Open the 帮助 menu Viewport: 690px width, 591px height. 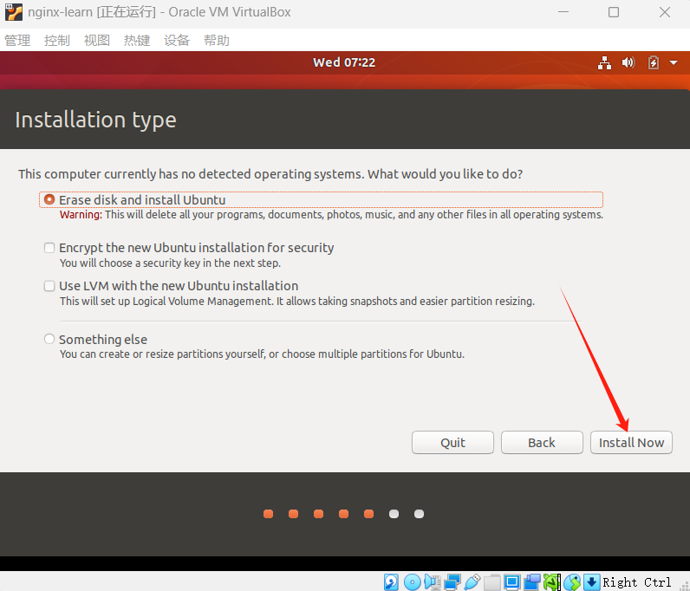coord(217,41)
